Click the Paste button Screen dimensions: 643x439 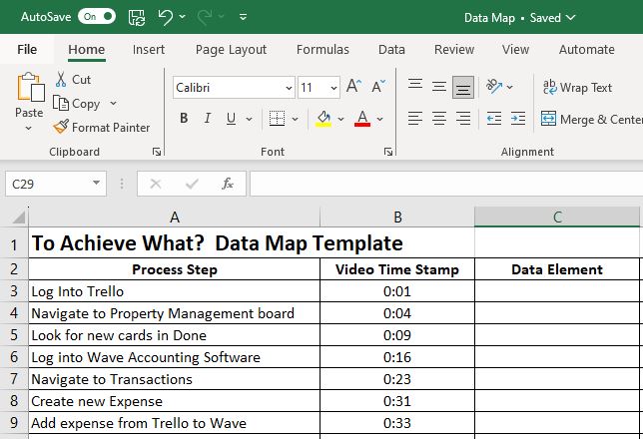[29, 98]
